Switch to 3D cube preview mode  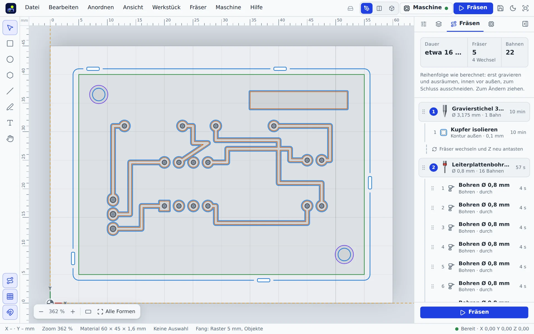[392, 8]
